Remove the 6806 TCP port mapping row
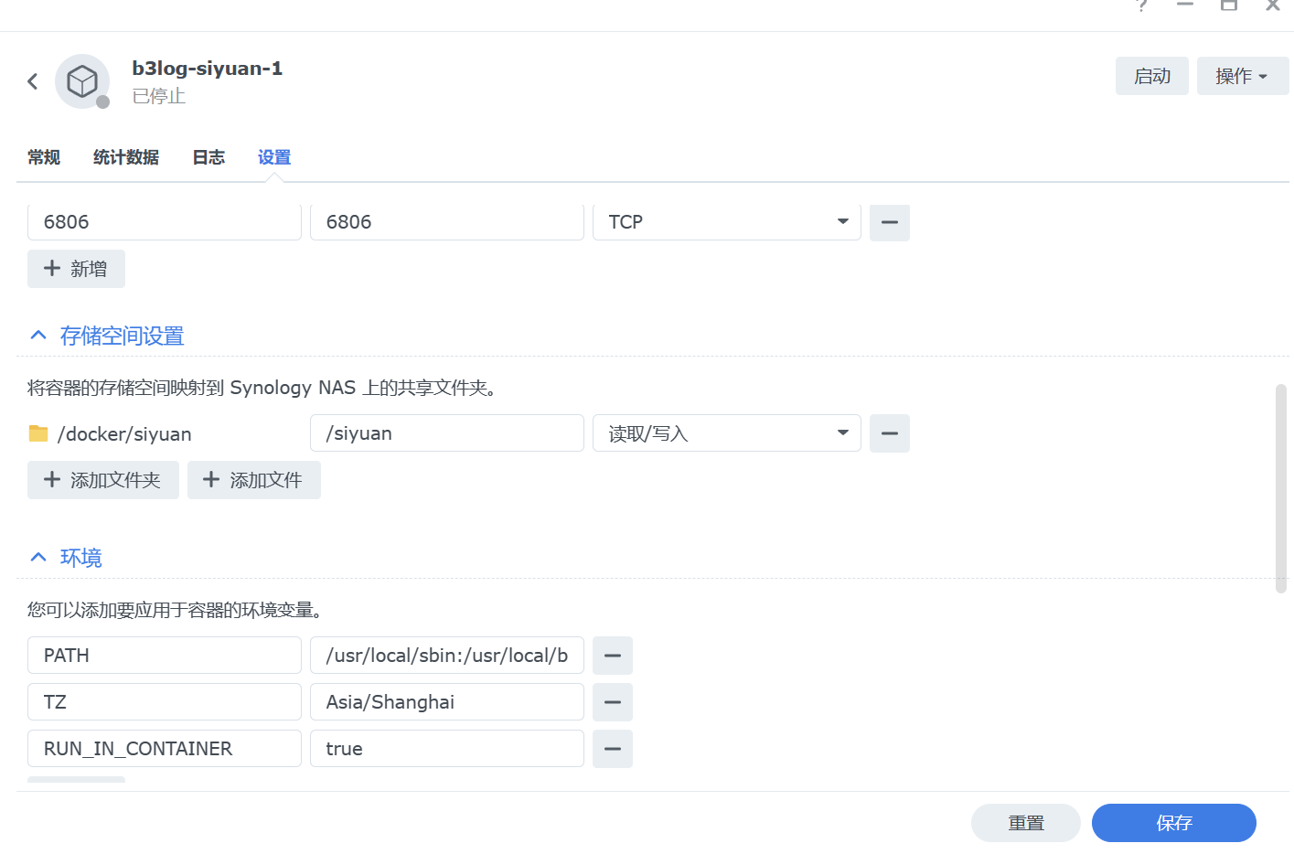1294x854 pixels. (890, 222)
